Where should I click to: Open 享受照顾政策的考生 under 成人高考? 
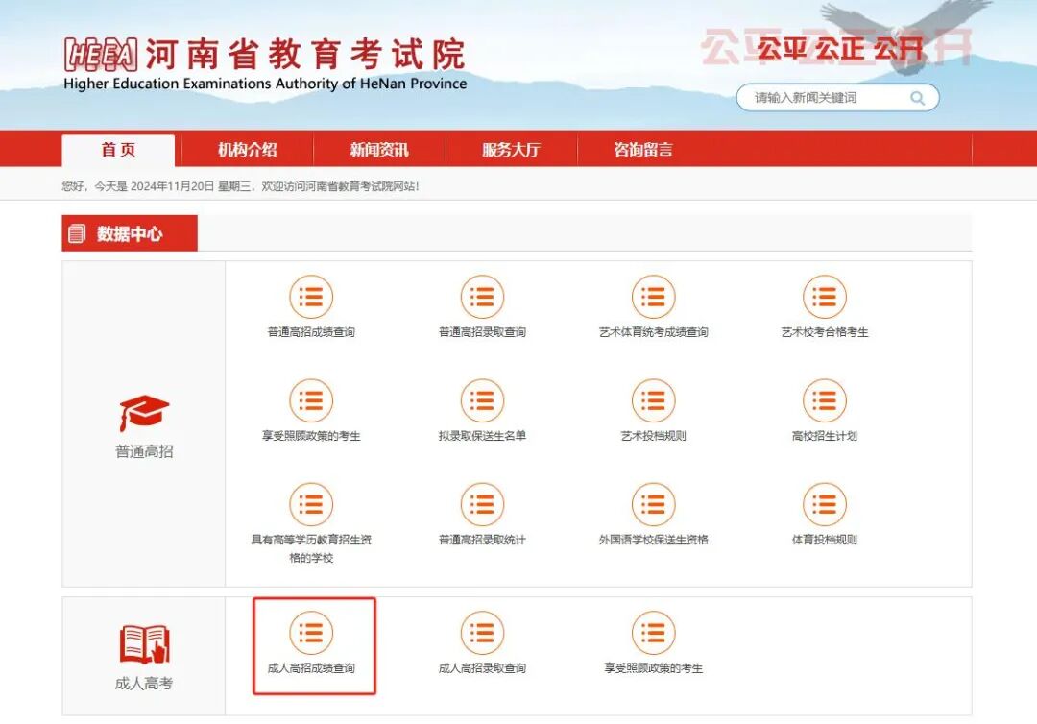653,634
